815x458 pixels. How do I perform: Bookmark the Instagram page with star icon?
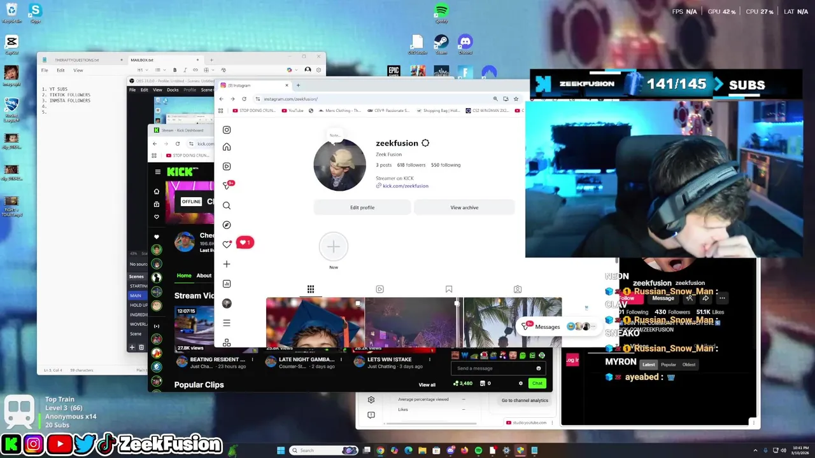pyautogui.click(x=516, y=99)
